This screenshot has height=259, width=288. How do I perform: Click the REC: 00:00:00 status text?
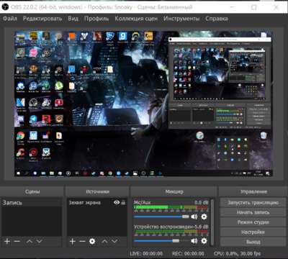[x=188, y=253]
